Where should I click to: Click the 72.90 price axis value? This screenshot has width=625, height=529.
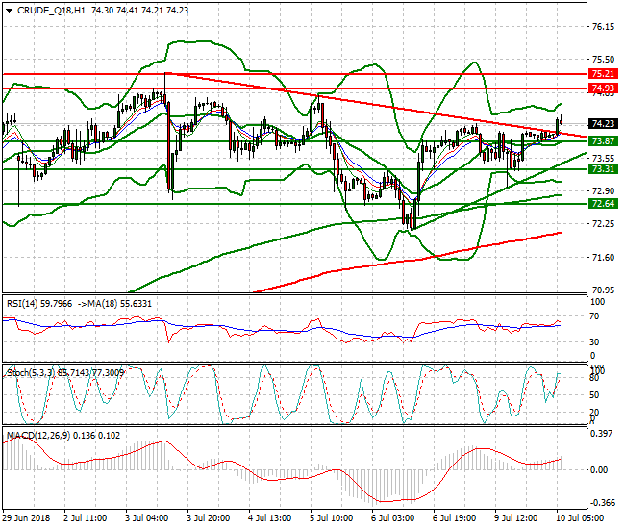[x=603, y=191]
